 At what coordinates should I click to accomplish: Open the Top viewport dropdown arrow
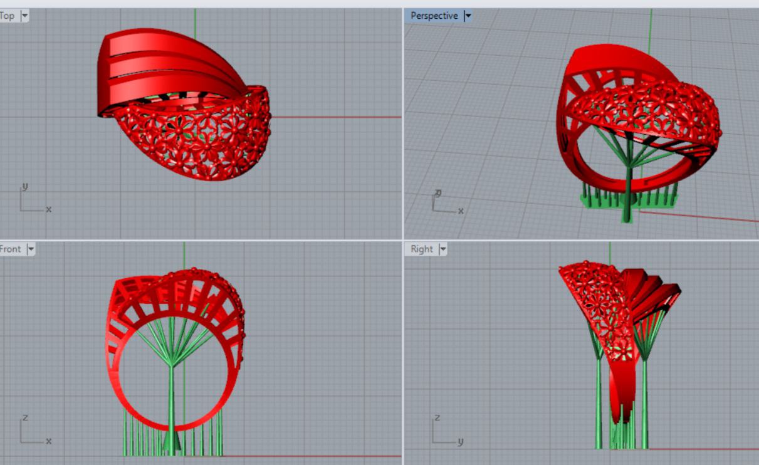[x=24, y=16]
